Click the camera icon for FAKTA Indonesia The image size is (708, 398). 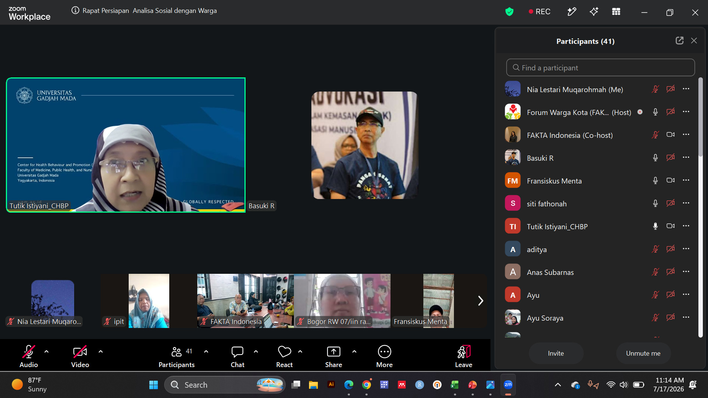670,135
